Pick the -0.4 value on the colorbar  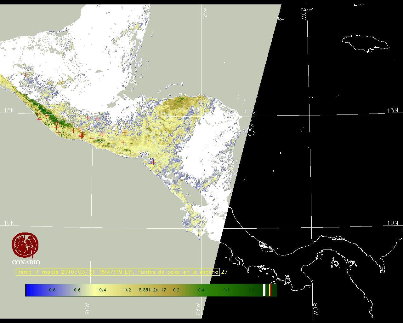(x=101, y=290)
